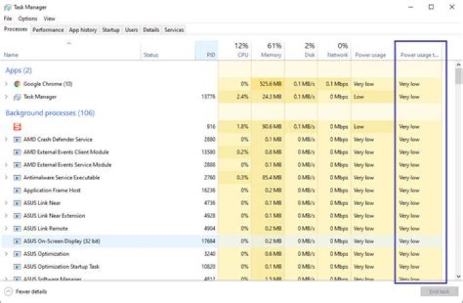Screen dimensions: 463x303
Task: Click the scrollbar down arrow
Action: pyautogui.click(x=458, y=277)
